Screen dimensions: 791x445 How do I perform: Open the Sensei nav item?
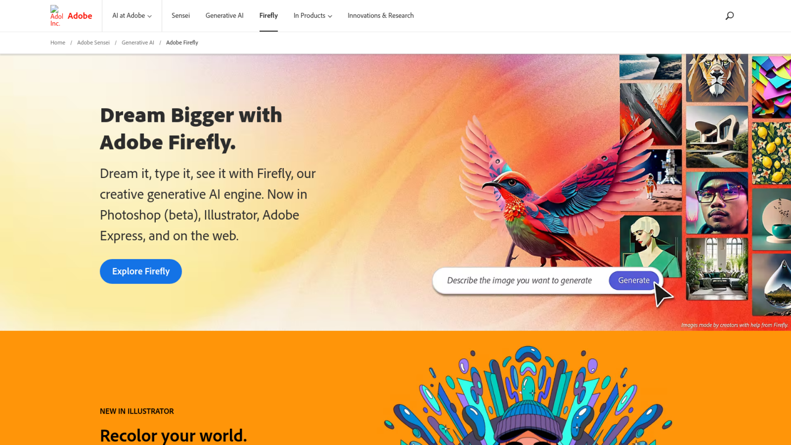tap(180, 16)
